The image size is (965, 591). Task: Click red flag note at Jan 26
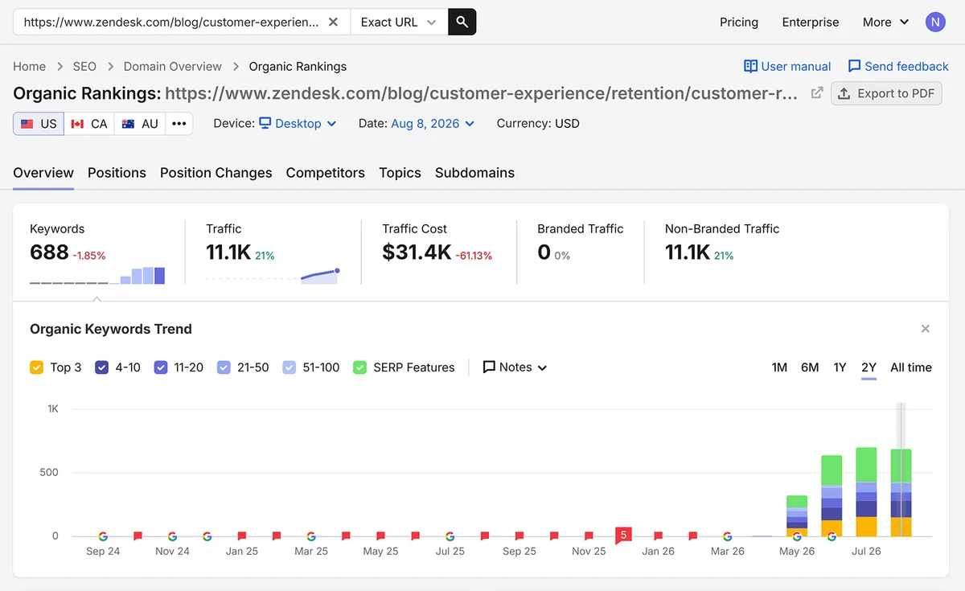659,536
